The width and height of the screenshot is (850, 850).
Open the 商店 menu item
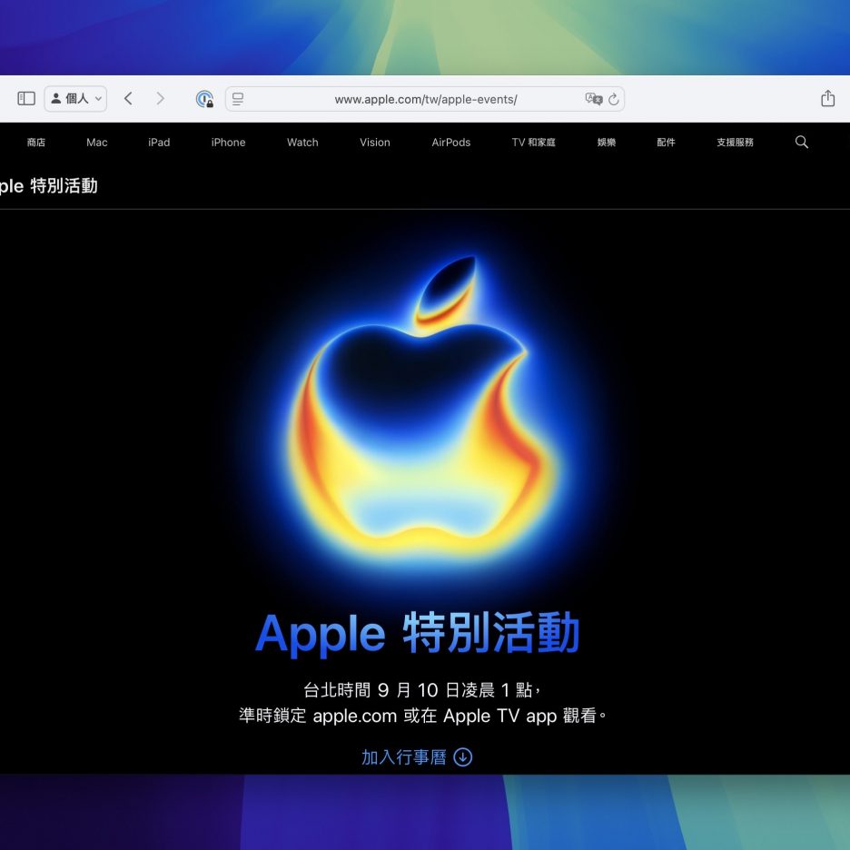click(x=36, y=143)
